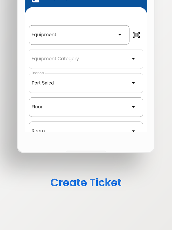This screenshot has height=230, width=172.
Task: Tap the barcode scanner icon
Action: 136,35
